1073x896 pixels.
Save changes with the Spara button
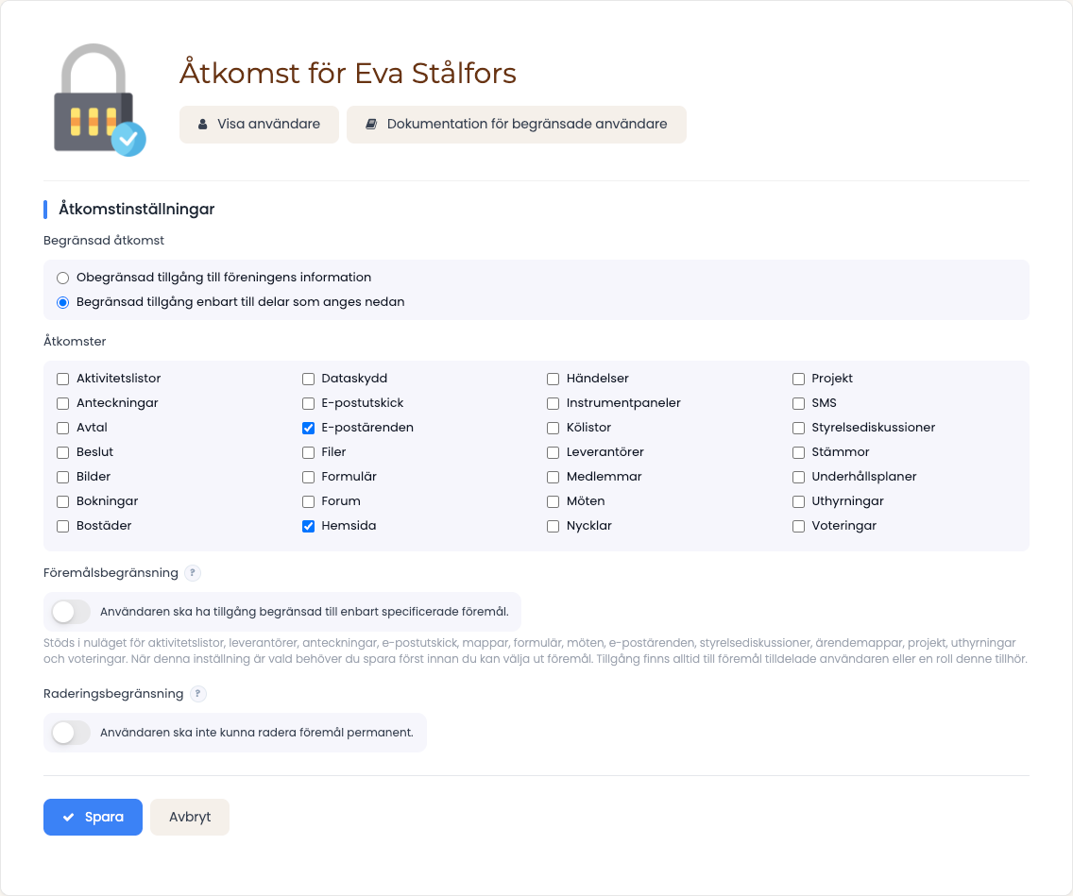click(x=94, y=818)
